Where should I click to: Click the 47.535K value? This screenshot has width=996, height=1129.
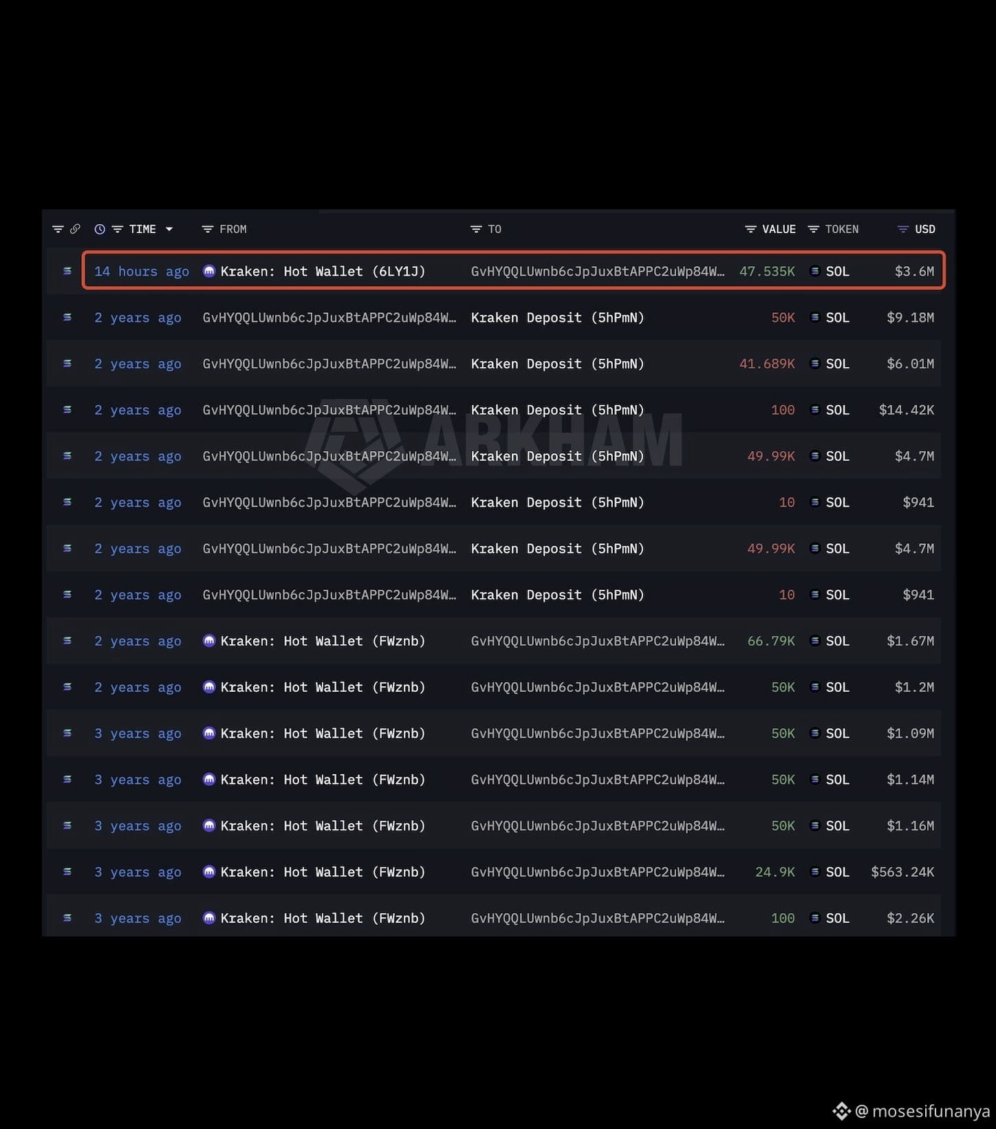[767, 271]
